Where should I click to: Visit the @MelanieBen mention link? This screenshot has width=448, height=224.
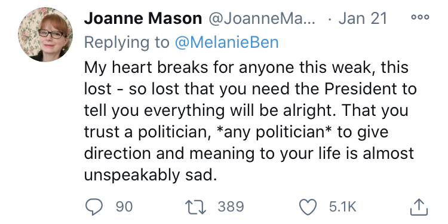click(x=226, y=42)
